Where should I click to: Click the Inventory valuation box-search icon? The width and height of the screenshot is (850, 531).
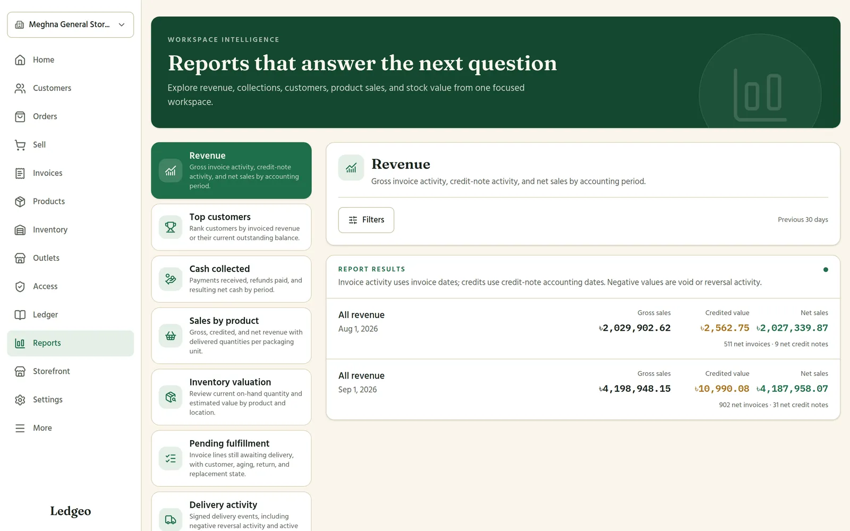[x=171, y=397]
